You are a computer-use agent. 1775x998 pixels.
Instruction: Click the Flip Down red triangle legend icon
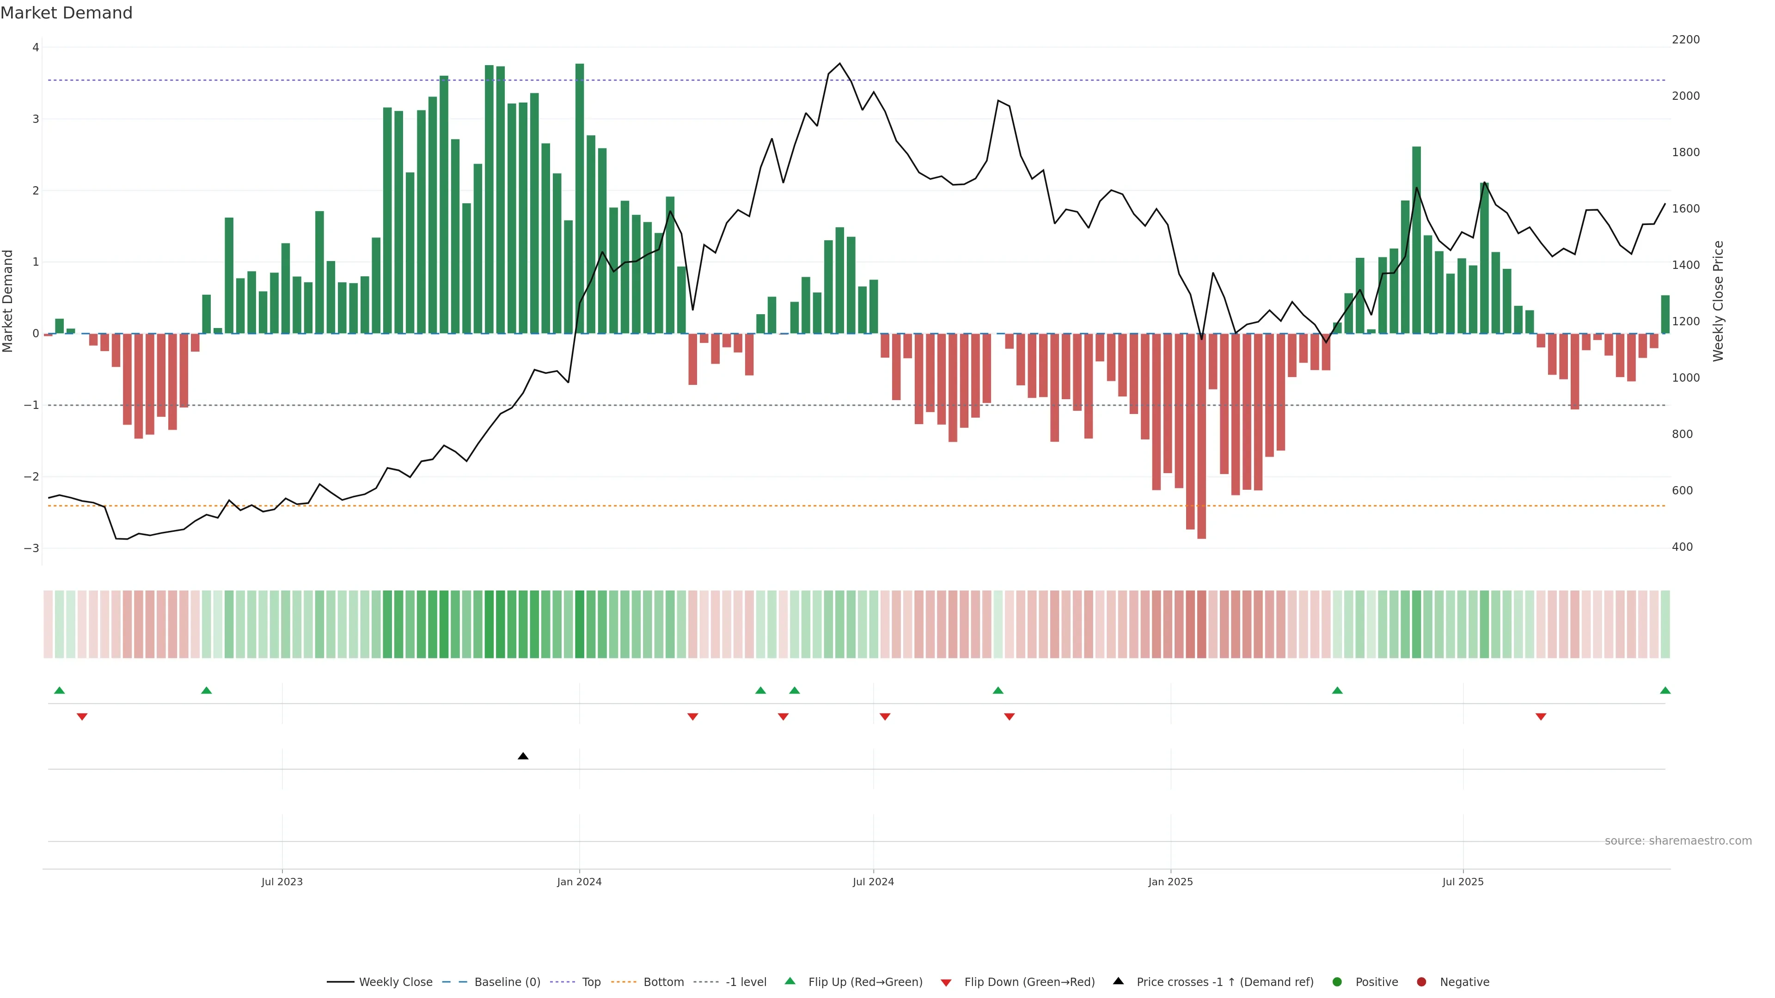click(x=946, y=982)
